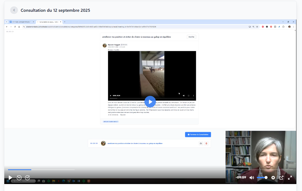Go back using the arrow beside Consultation title
This screenshot has height=191, width=302.
pyautogui.click(x=14, y=10)
